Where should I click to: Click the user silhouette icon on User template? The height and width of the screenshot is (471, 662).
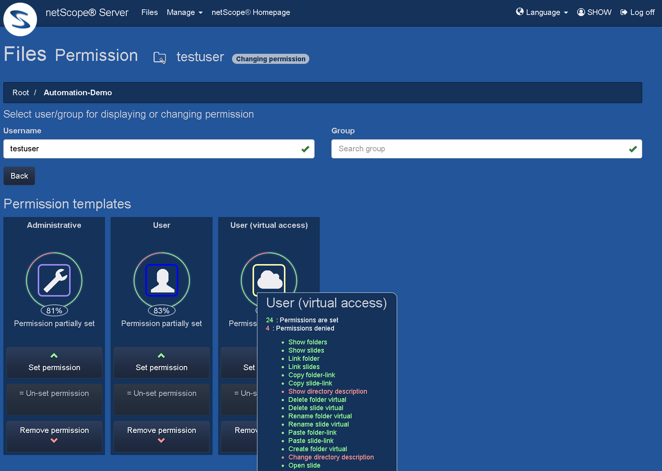161,280
